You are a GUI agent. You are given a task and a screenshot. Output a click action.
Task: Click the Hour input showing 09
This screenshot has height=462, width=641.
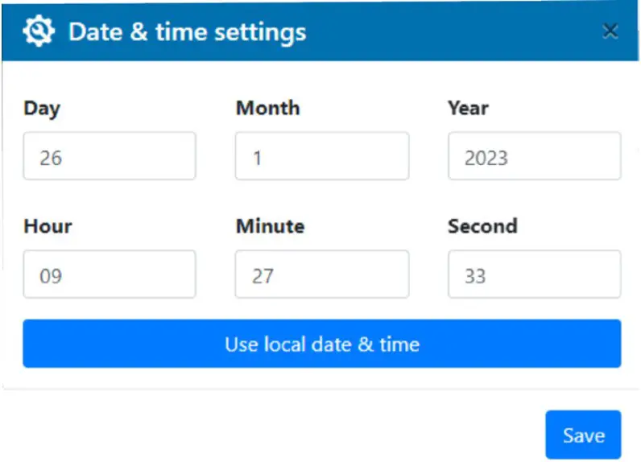pyautogui.click(x=110, y=275)
